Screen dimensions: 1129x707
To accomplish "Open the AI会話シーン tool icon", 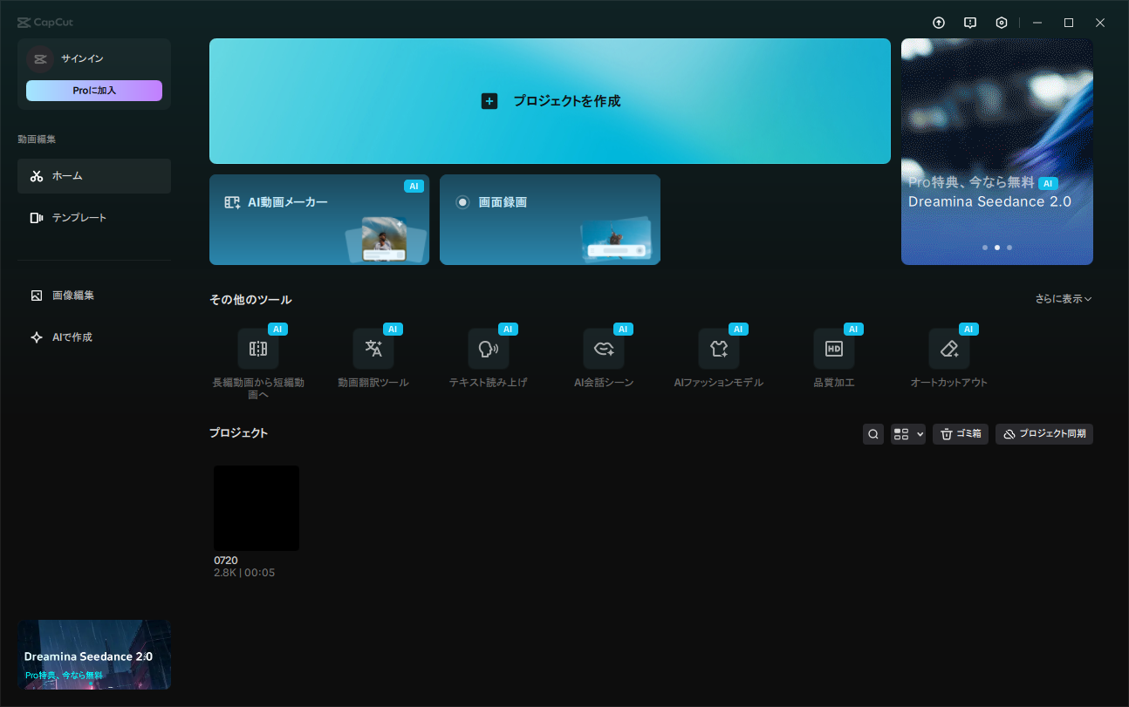I will pyautogui.click(x=604, y=349).
